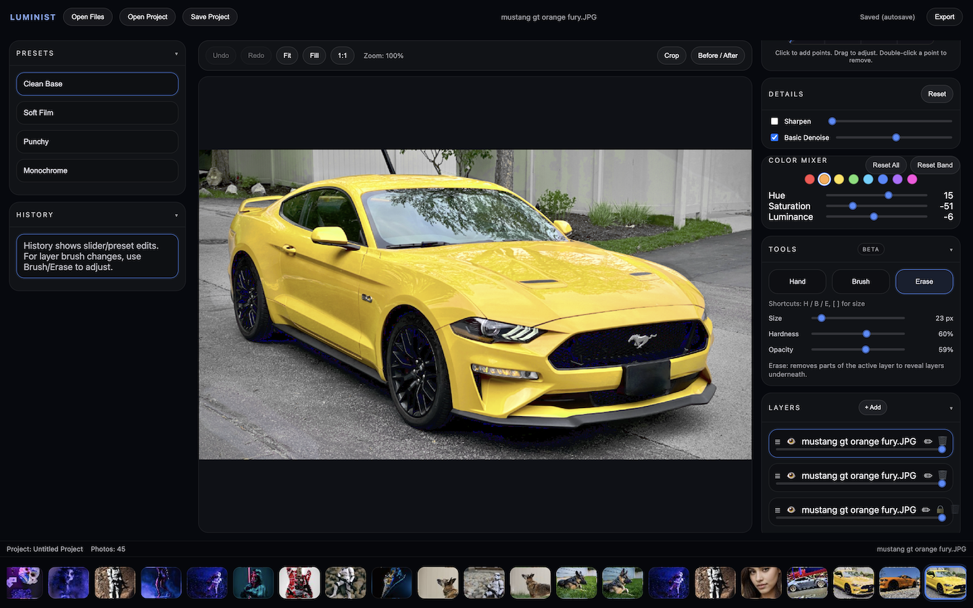This screenshot has width=973, height=608.
Task: Toggle visibility eye of the highlighted top layer
Action: tap(791, 442)
